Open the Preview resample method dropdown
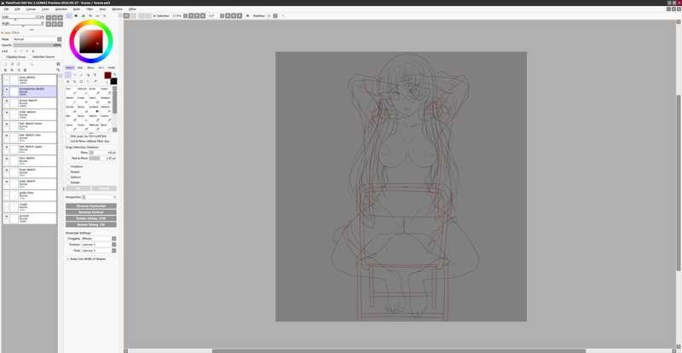Screen dimensions: 682x353 pos(114,245)
